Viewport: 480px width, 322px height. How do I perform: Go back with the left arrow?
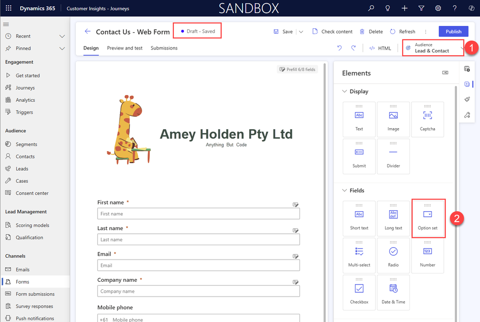87,31
